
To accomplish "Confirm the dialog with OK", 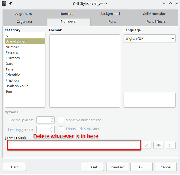I will click(141, 167).
